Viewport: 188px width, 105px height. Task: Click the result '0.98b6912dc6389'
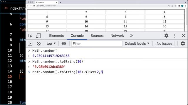tap(49, 67)
